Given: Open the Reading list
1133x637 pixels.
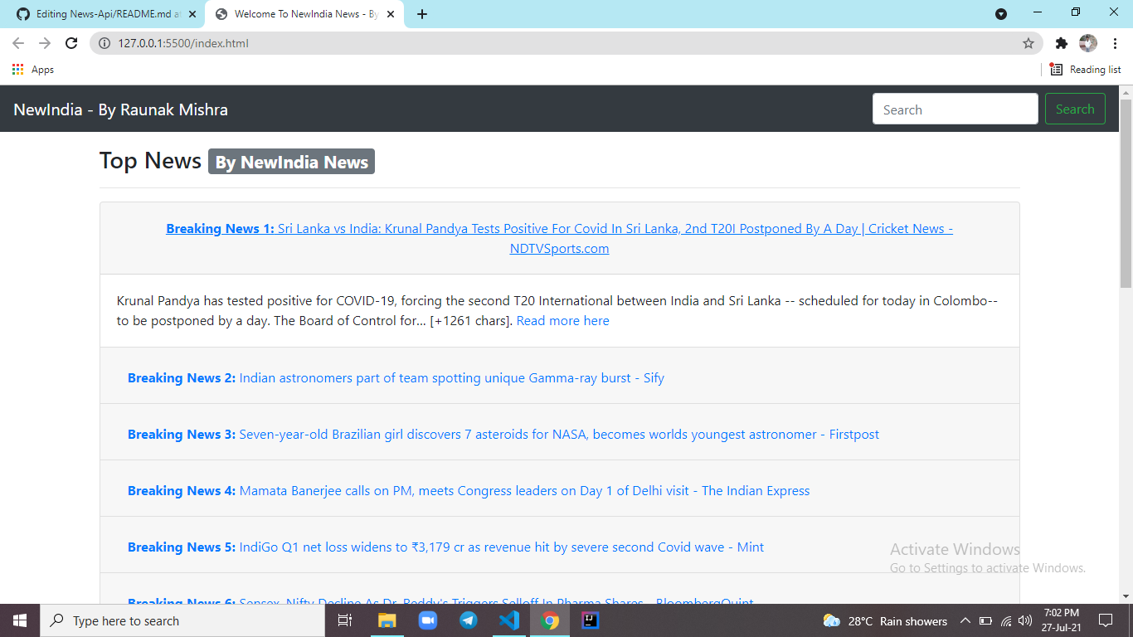Looking at the screenshot, I should coord(1085,70).
